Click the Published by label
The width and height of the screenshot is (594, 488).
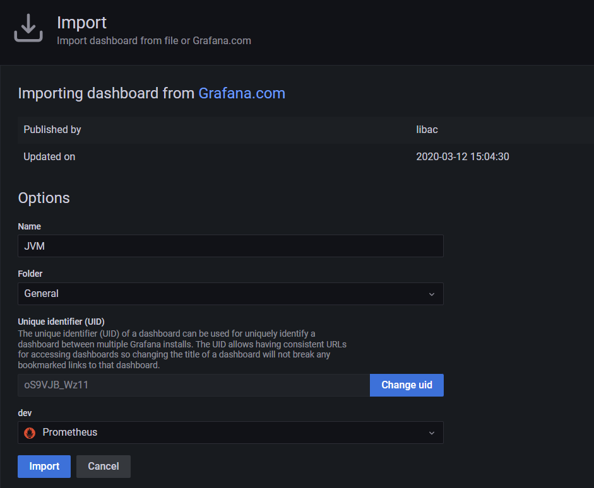[x=52, y=130]
